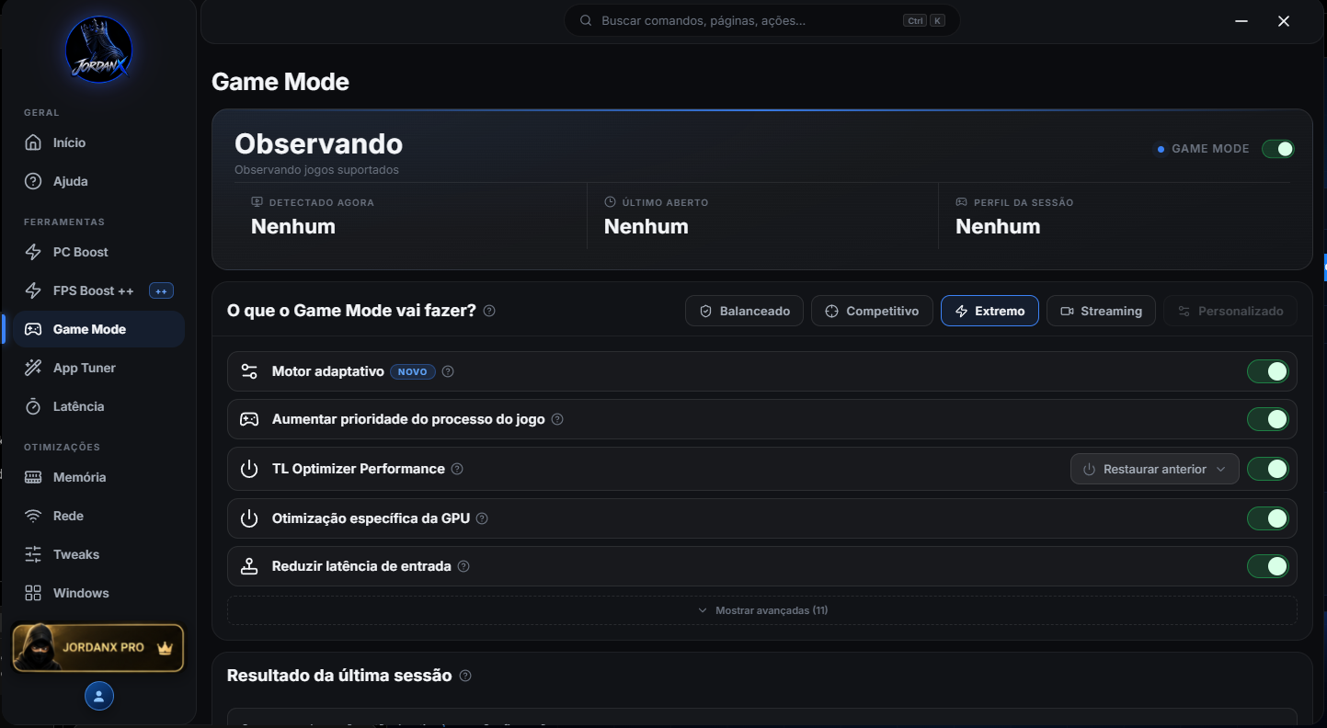Image resolution: width=1327 pixels, height=728 pixels.
Task: Open the Restaurar anterior dropdown
Action: tap(1155, 469)
